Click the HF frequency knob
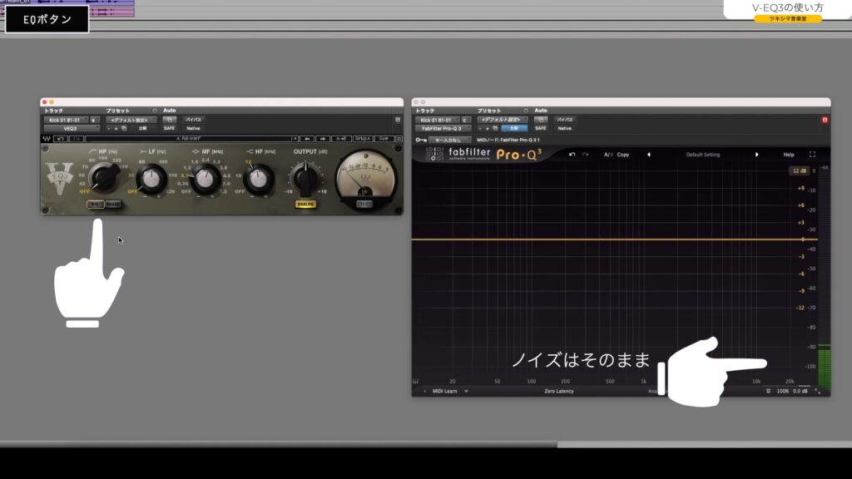 258,179
